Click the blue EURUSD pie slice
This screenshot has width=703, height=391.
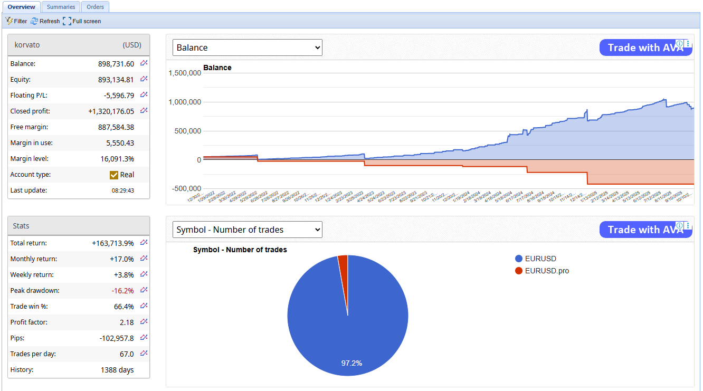point(348,327)
